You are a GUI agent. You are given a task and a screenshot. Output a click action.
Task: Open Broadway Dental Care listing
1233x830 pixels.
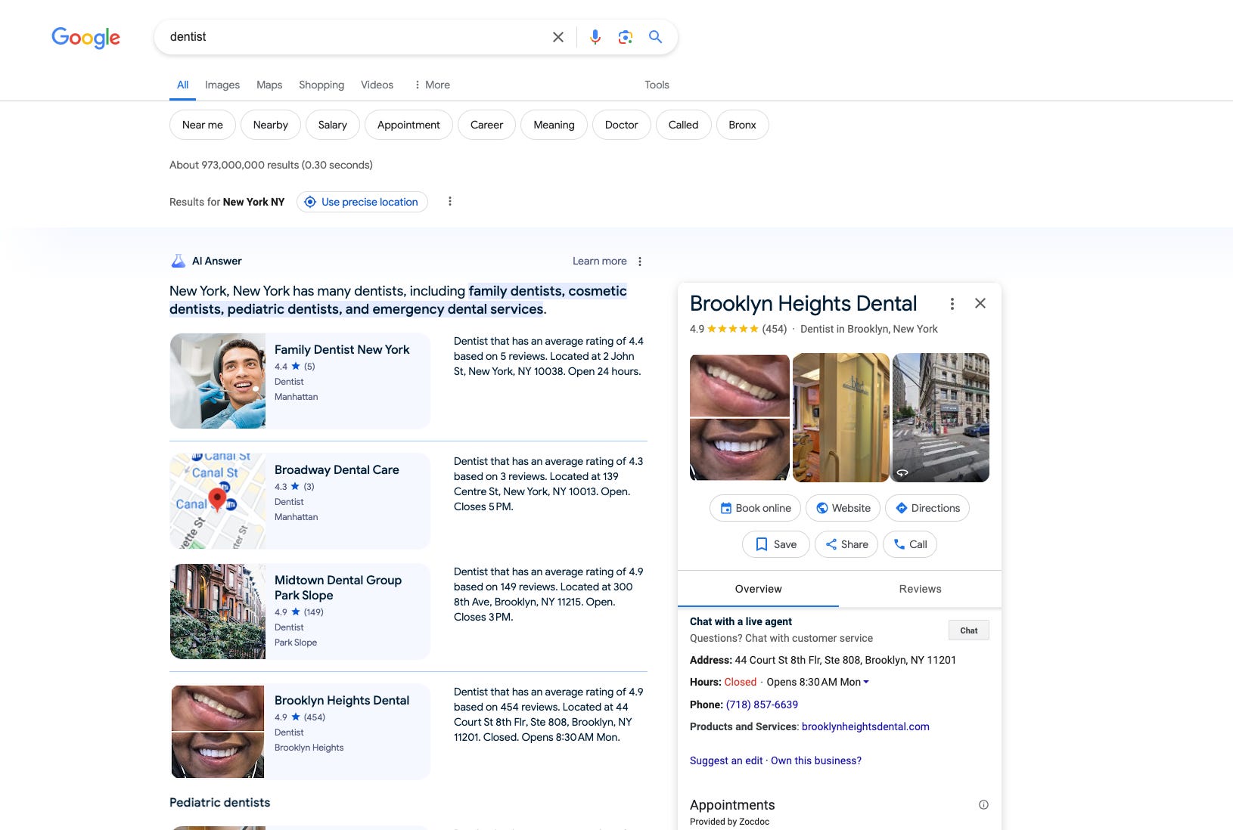[x=337, y=469]
